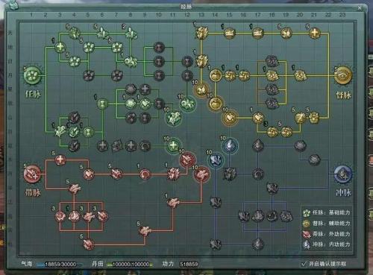Click the 丹田 progress bar
The height and width of the screenshot is (275, 373).
pos(131,265)
